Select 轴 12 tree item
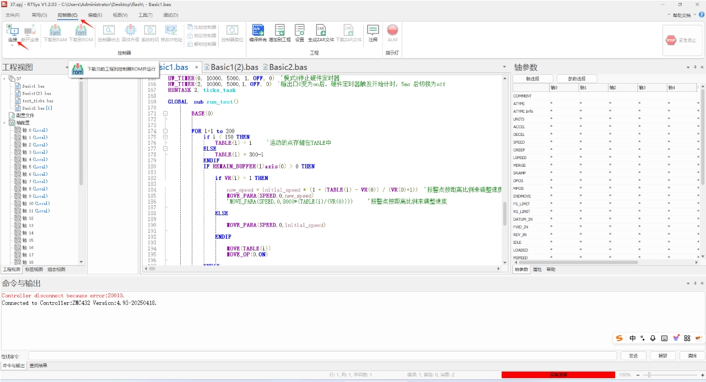 click(x=25, y=219)
